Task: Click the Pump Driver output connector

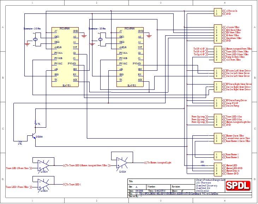Action: [x=218, y=103]
